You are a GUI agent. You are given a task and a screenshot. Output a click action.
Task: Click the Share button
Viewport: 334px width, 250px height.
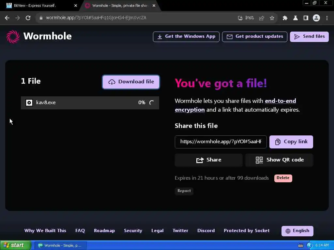pos(208,160)
